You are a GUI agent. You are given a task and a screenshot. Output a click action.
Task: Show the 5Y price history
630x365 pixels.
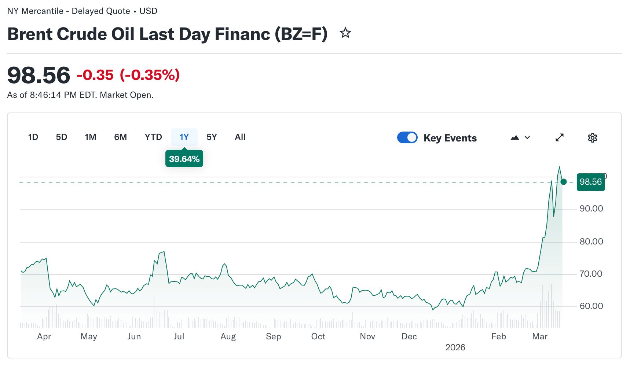point(212,137)
